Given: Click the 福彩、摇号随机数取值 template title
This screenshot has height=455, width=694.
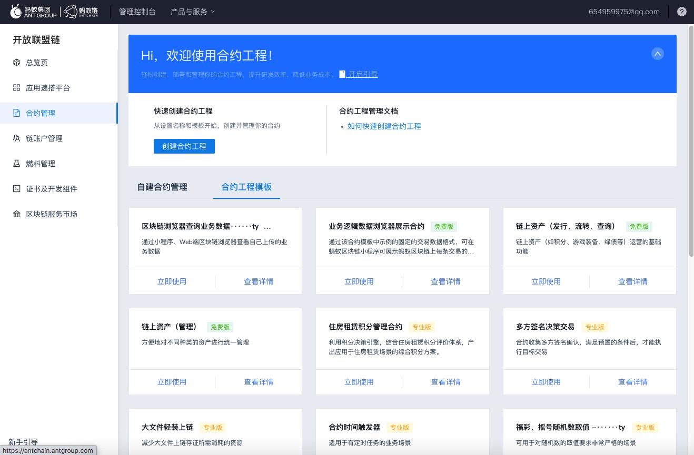Looking at the screenshot, I should 570,427.
